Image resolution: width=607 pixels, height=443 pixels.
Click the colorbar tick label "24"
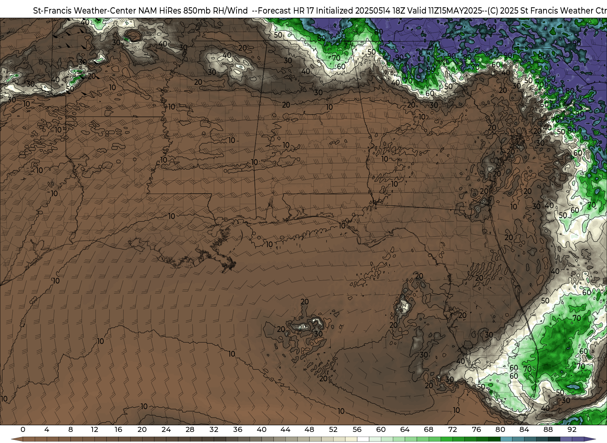(x=166, y=429)
